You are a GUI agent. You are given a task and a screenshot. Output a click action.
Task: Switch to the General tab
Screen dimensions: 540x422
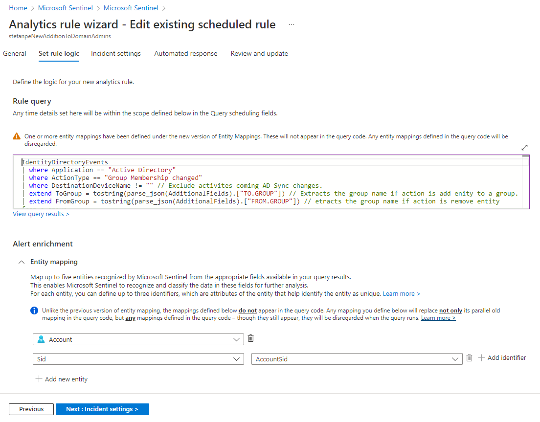[x=15, y=53]
